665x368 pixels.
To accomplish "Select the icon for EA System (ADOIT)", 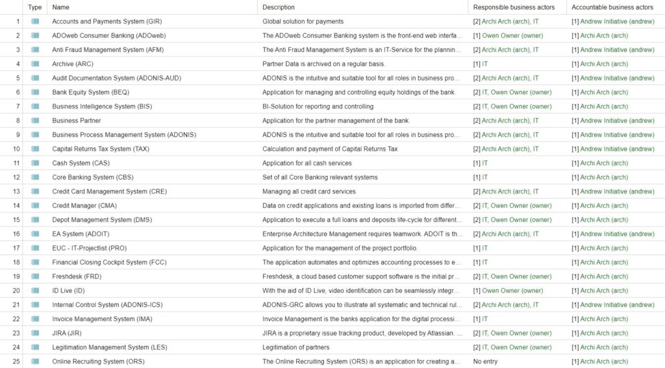I will (35, 234).
